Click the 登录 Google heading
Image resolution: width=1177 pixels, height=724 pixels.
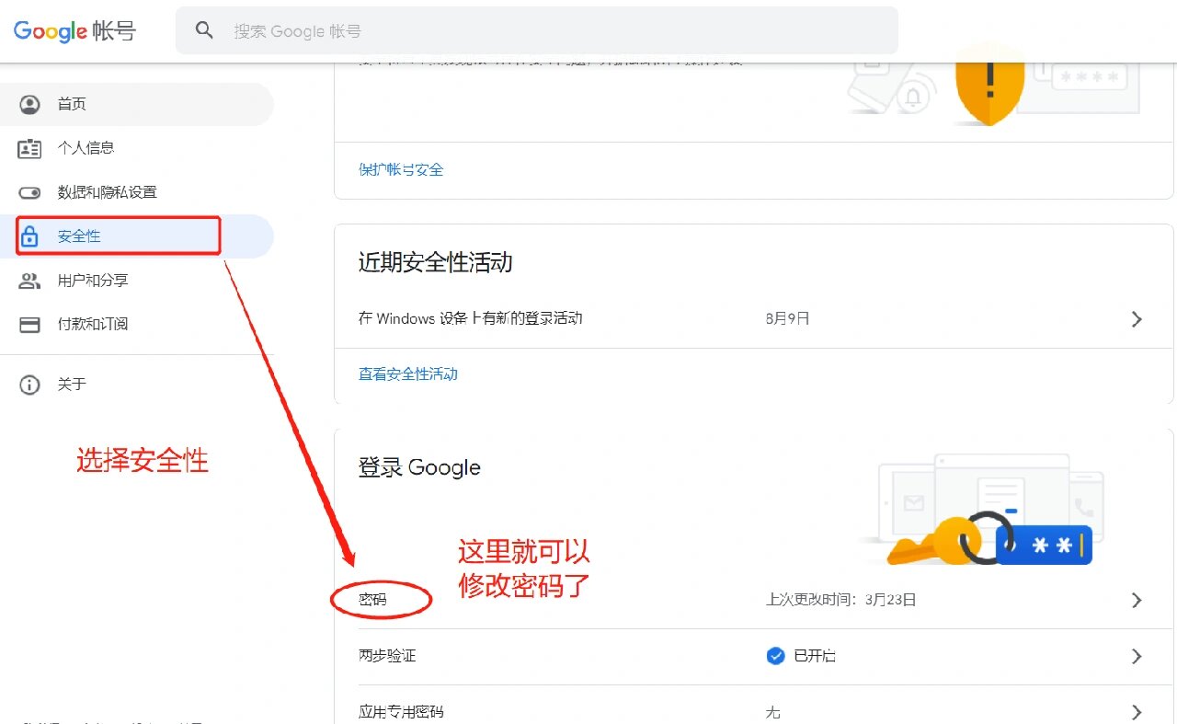pyautogui.click(x=419, y=467)
